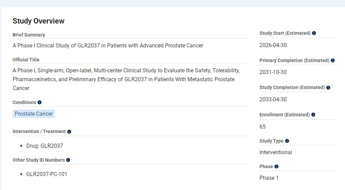Screen dimensions: 345x190
Task: Show info for Study Completion (Estimated)
Action: click(x=328, y=88)
